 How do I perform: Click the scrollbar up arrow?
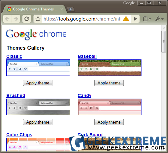click(x=164, y=28)
